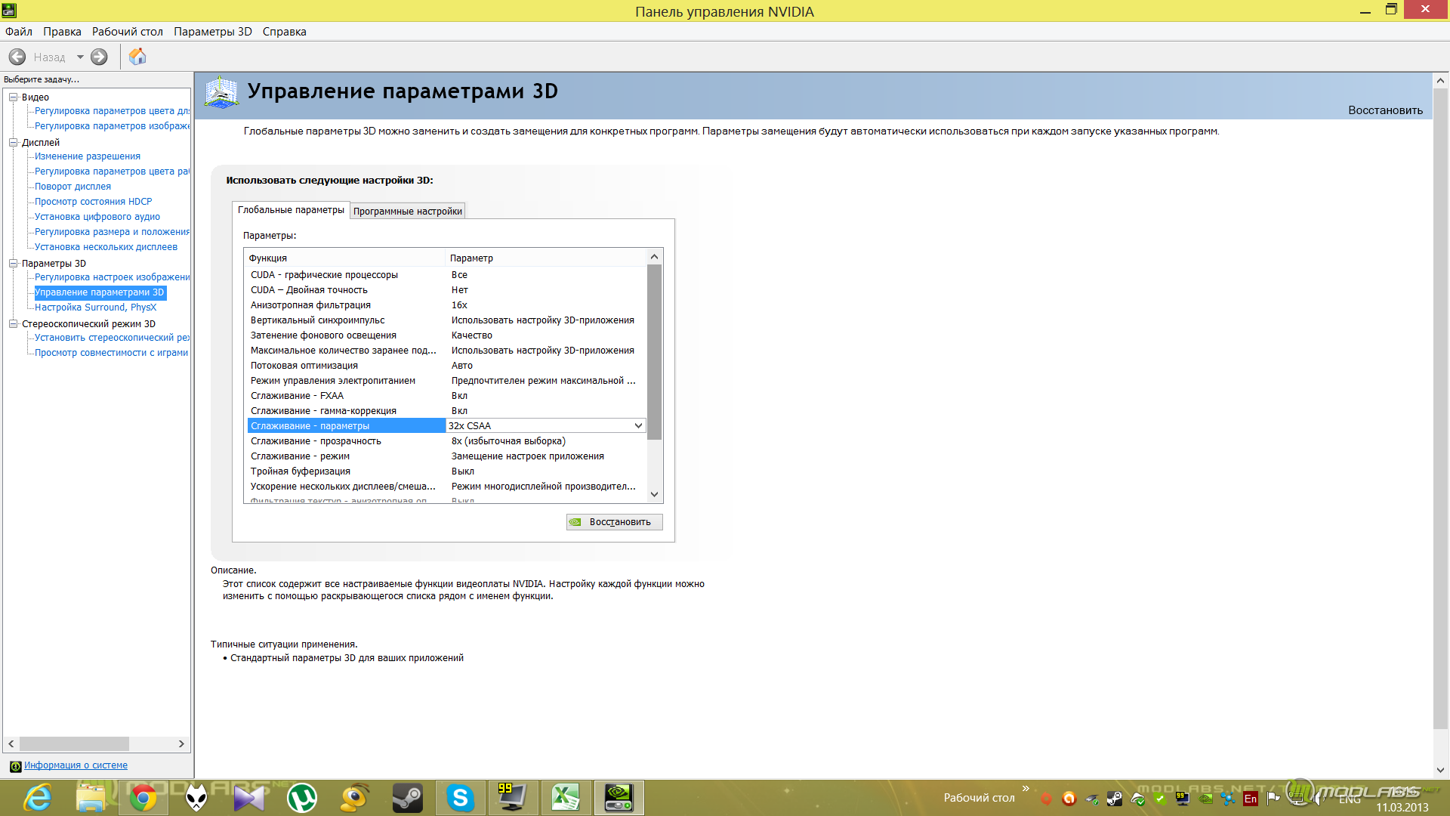Open Google Chrome from the taskbar
Viewport: 1450px width, 816px height.
(143, 798)
